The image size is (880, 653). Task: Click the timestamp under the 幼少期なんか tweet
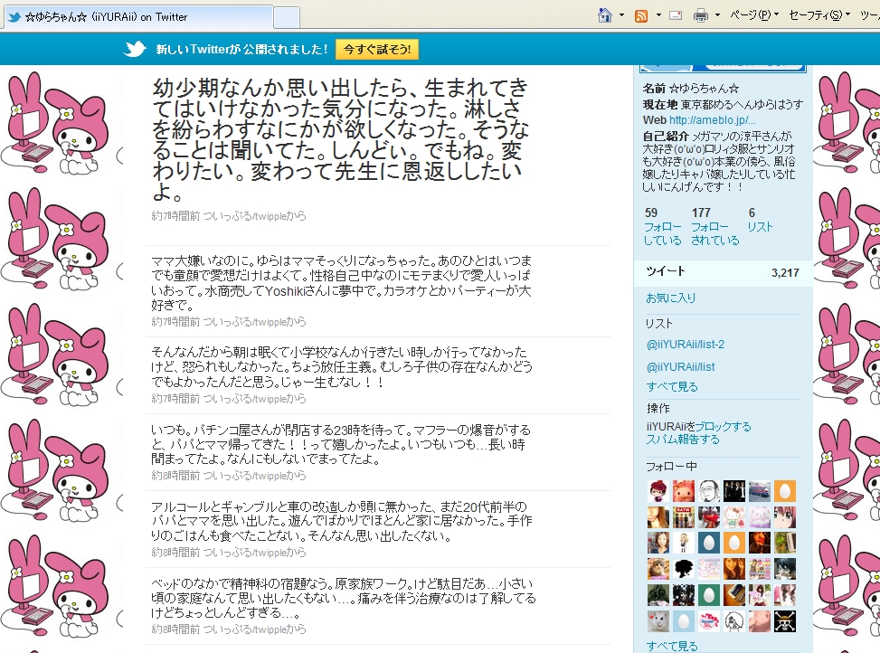(x=175, y=216)
